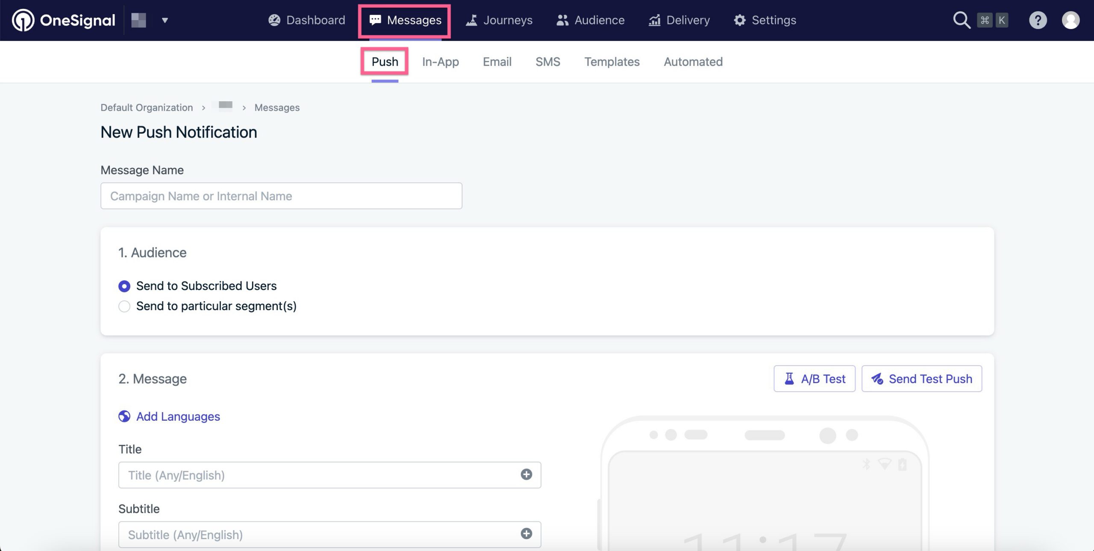
Task: Click the command key shortcut badge
Action: click(x=985, y=20)
